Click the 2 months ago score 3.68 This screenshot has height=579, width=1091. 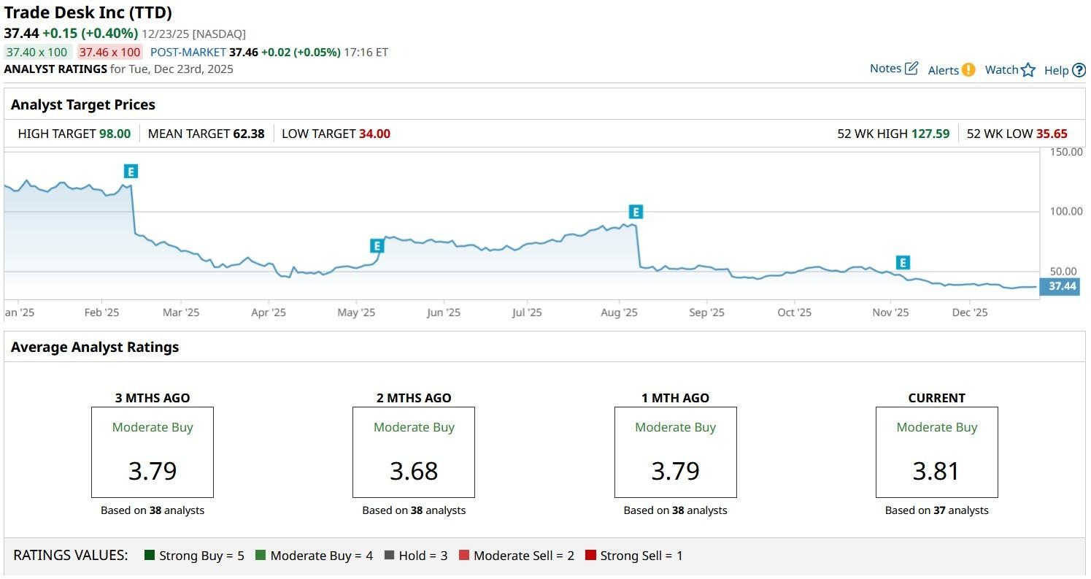point(414,471)
